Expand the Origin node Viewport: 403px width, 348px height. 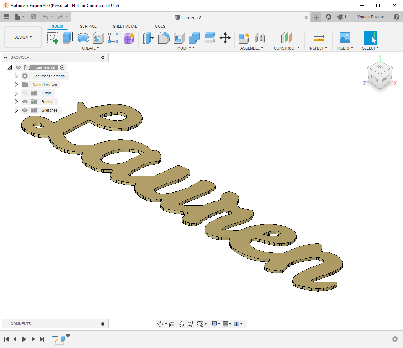click(x=16, y=93)
